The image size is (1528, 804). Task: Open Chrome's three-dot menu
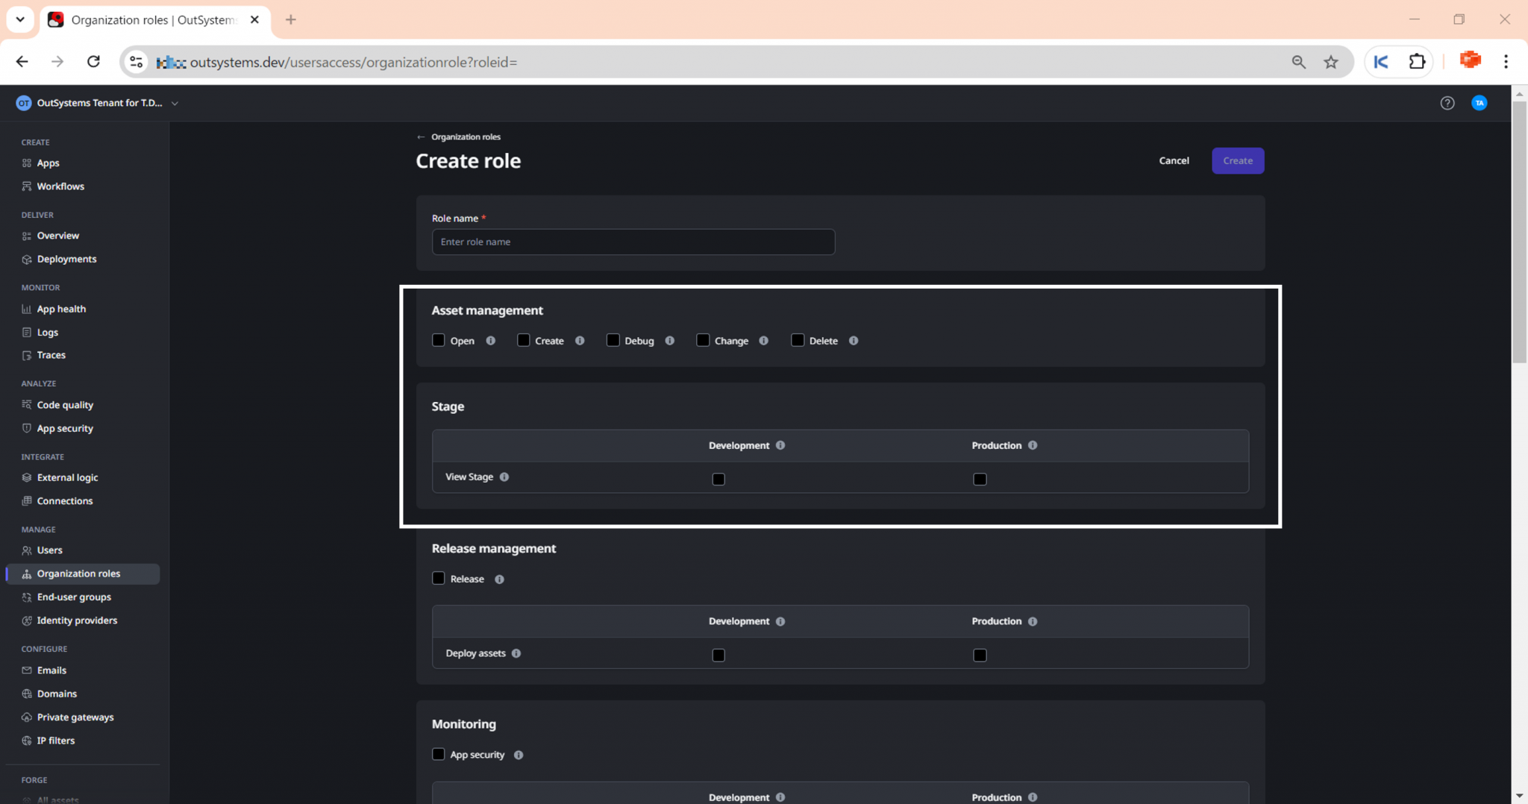[1507, 61]
